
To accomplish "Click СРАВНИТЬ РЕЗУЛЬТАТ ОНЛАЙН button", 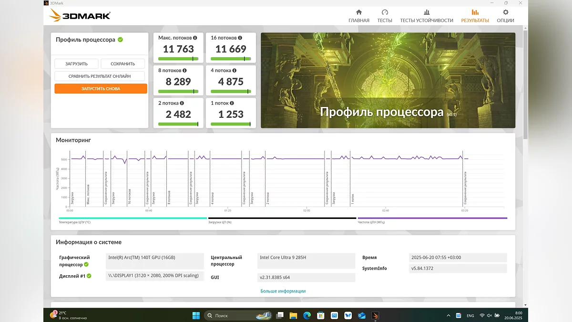I will [x=100, y=76].
